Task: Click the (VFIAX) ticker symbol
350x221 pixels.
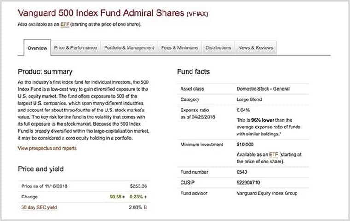Action: click(197, 14)
